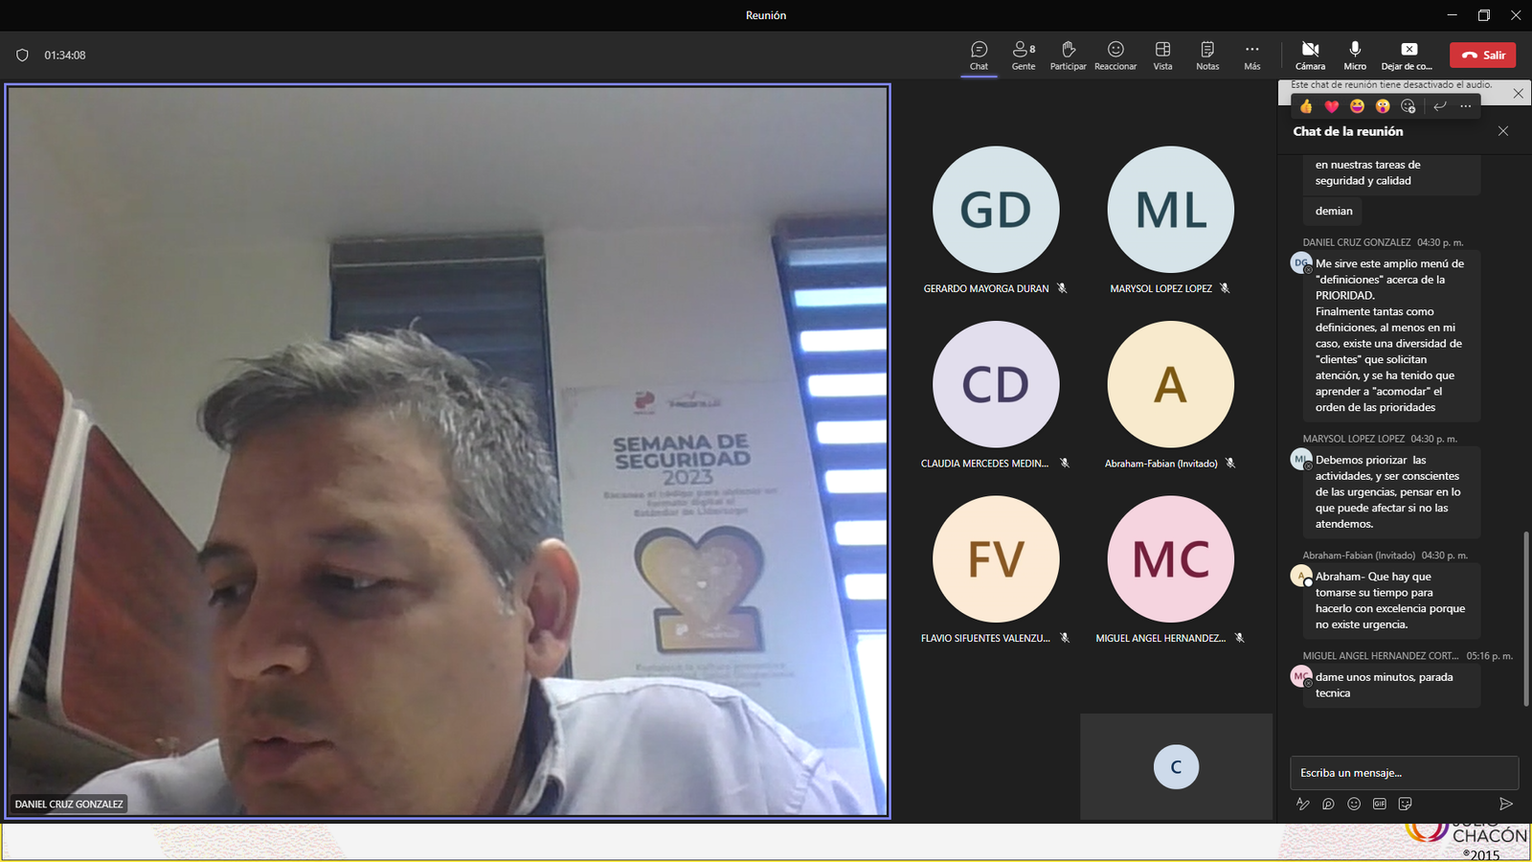Click the chat panel vertical scrollbar
Viewport: 1532px width, 862px height.
[1526, 618]
